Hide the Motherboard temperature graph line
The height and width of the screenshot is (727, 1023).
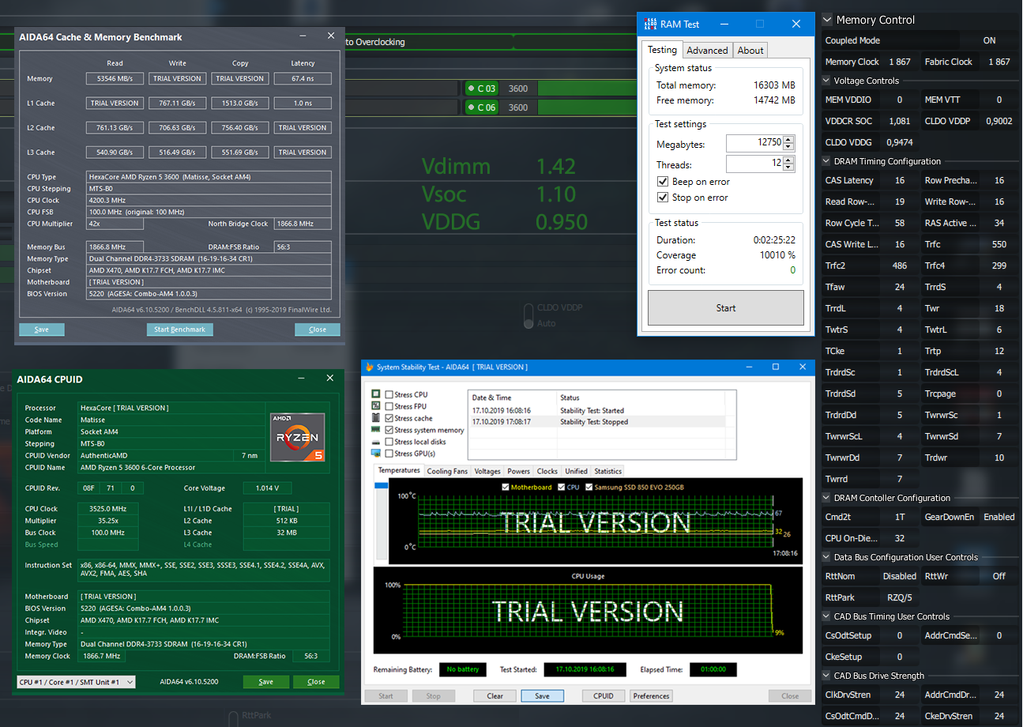click(x=506, y=488)
